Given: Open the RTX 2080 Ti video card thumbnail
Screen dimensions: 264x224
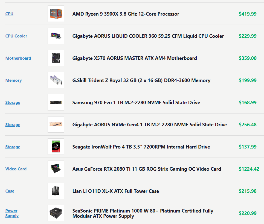Looking at the screenshot, I should coord(56,169).
